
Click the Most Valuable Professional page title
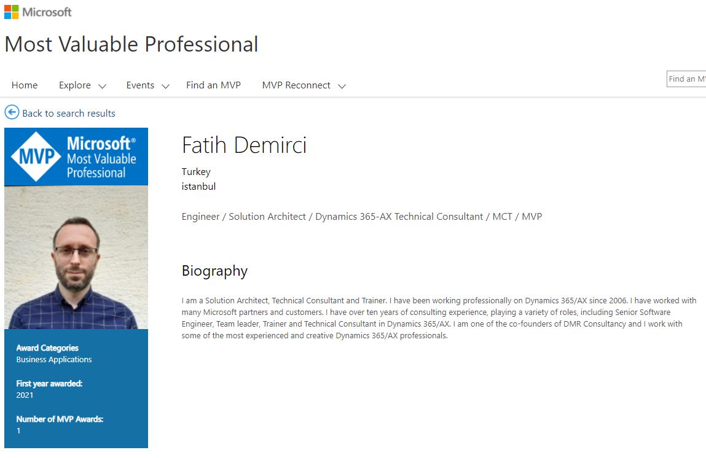tap(131, 44)
